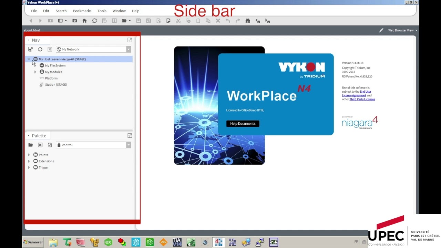Open the File menu
This screenshot has width=441, height=248.
click(x=34, y=11)
